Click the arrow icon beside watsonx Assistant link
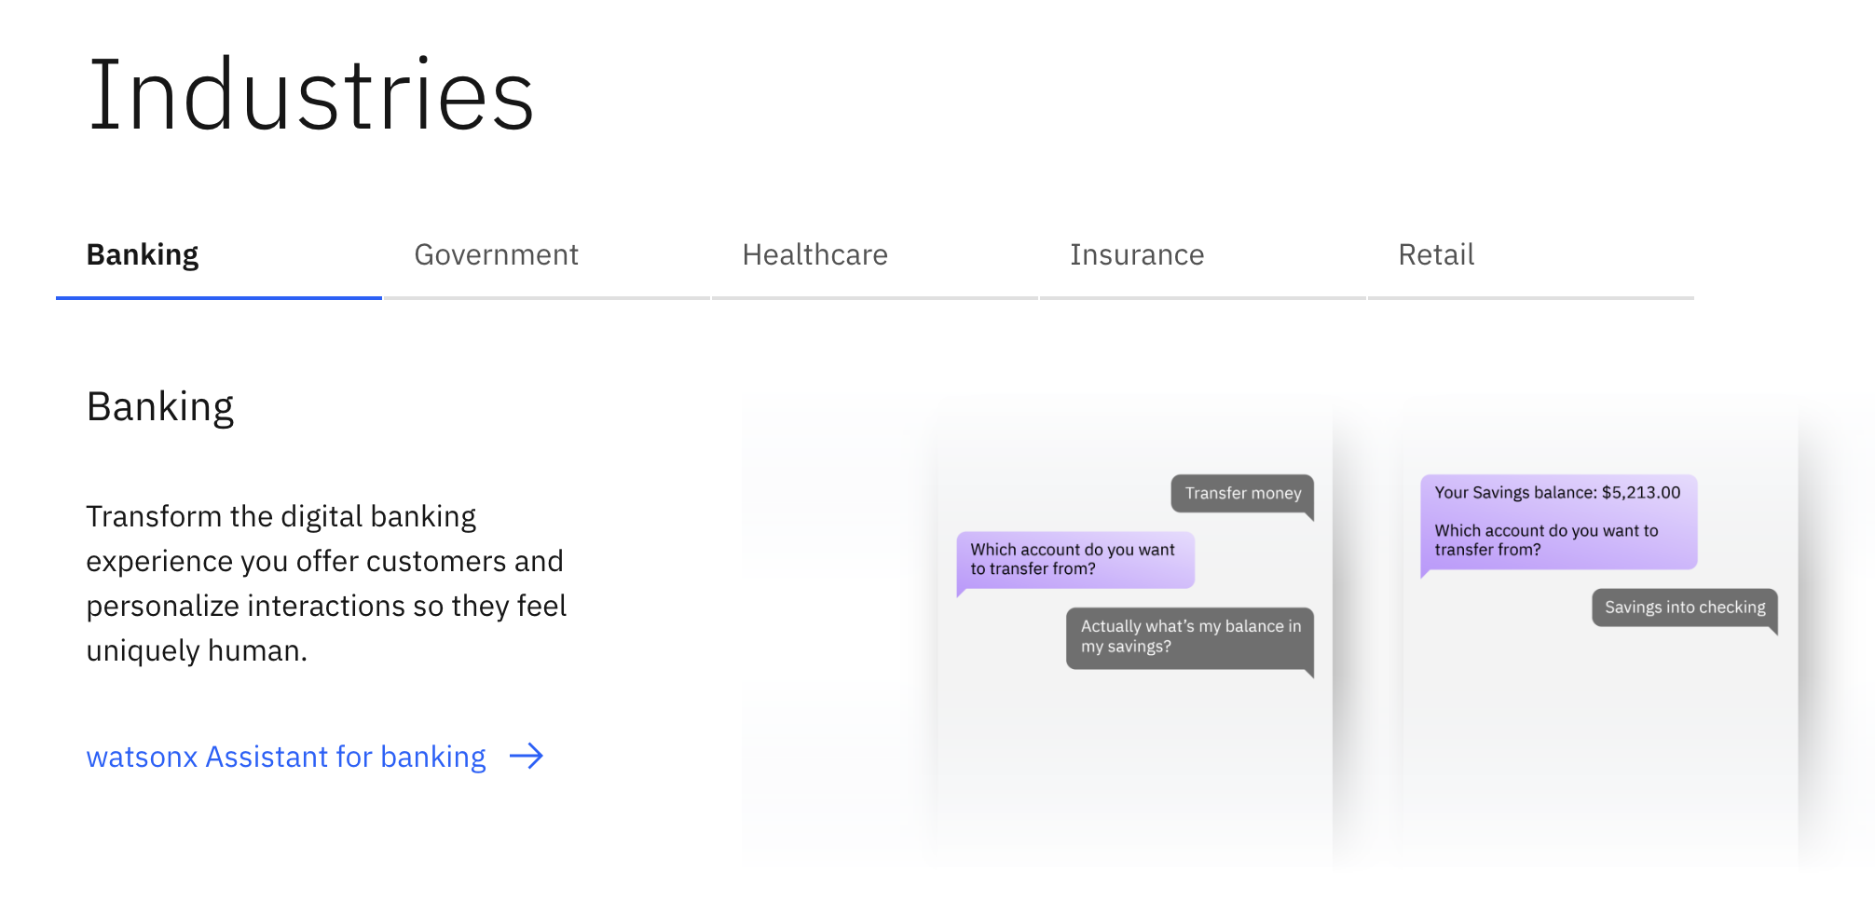 [x=528, y=757]
